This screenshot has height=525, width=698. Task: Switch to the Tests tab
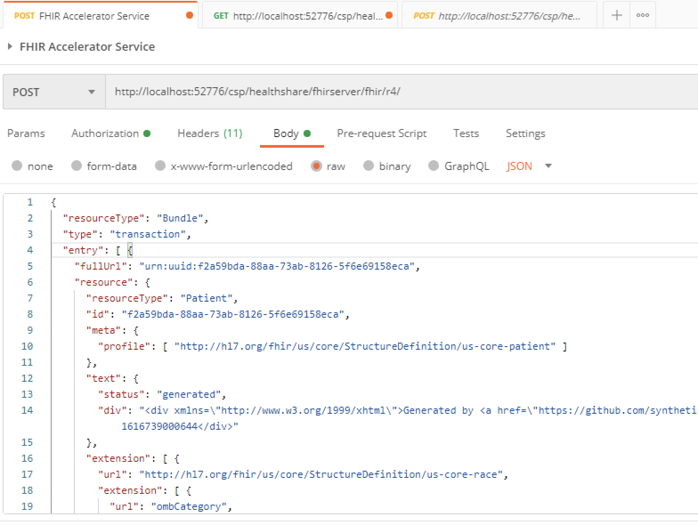point(466,133)
